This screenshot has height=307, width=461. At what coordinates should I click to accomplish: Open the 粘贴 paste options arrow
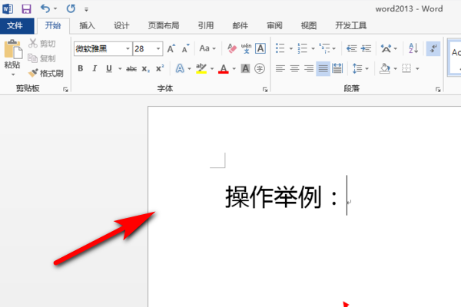pos(12,74)
